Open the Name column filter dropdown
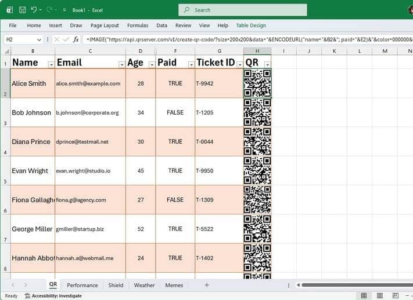The image size is (413, 300). (51, 64)
